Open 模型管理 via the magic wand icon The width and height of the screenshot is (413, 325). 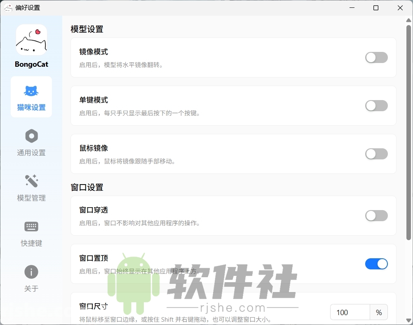pos(31,181)
